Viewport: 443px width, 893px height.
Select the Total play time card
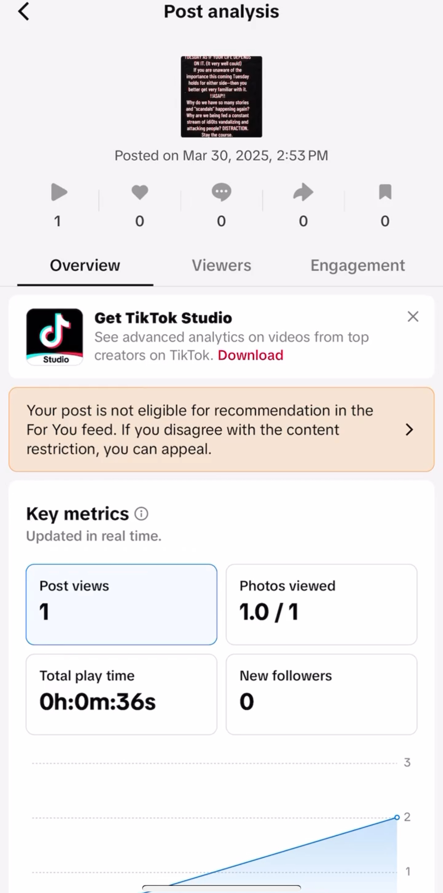121,694
